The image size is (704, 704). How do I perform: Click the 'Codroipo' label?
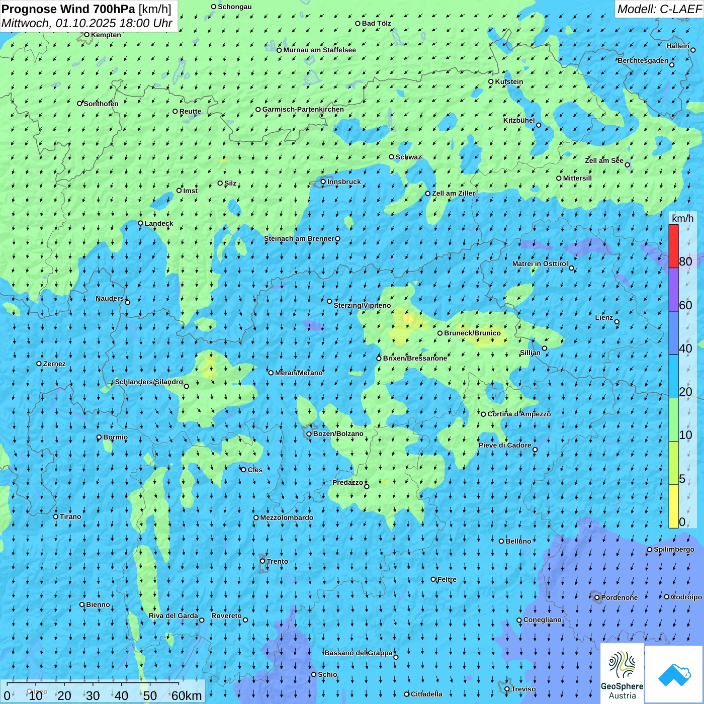pos(686,597)
